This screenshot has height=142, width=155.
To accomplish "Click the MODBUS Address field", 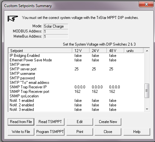I will (56, 31).
